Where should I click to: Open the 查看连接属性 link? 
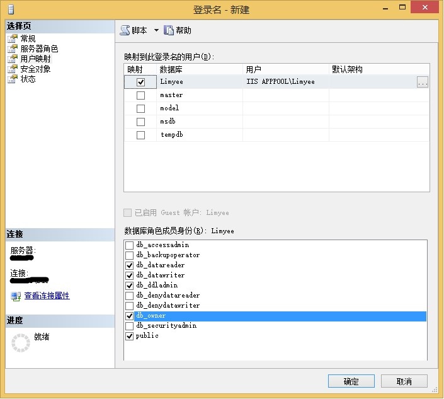47,296
